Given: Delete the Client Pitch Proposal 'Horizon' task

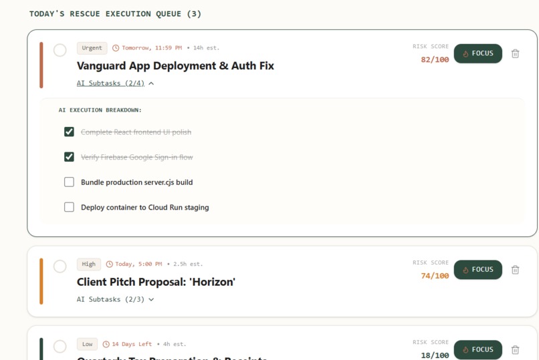Looking at the screenshot, I should coord(515,270).
